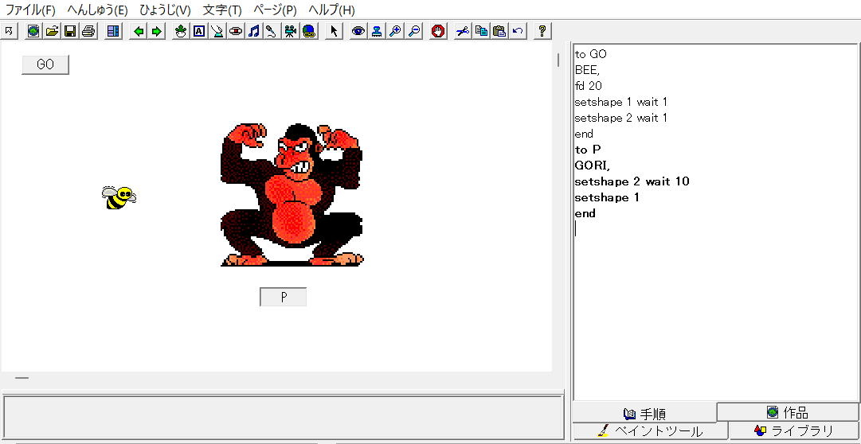
Task: Create a new project with the globe icon
Action: click(x=33, y=31)
